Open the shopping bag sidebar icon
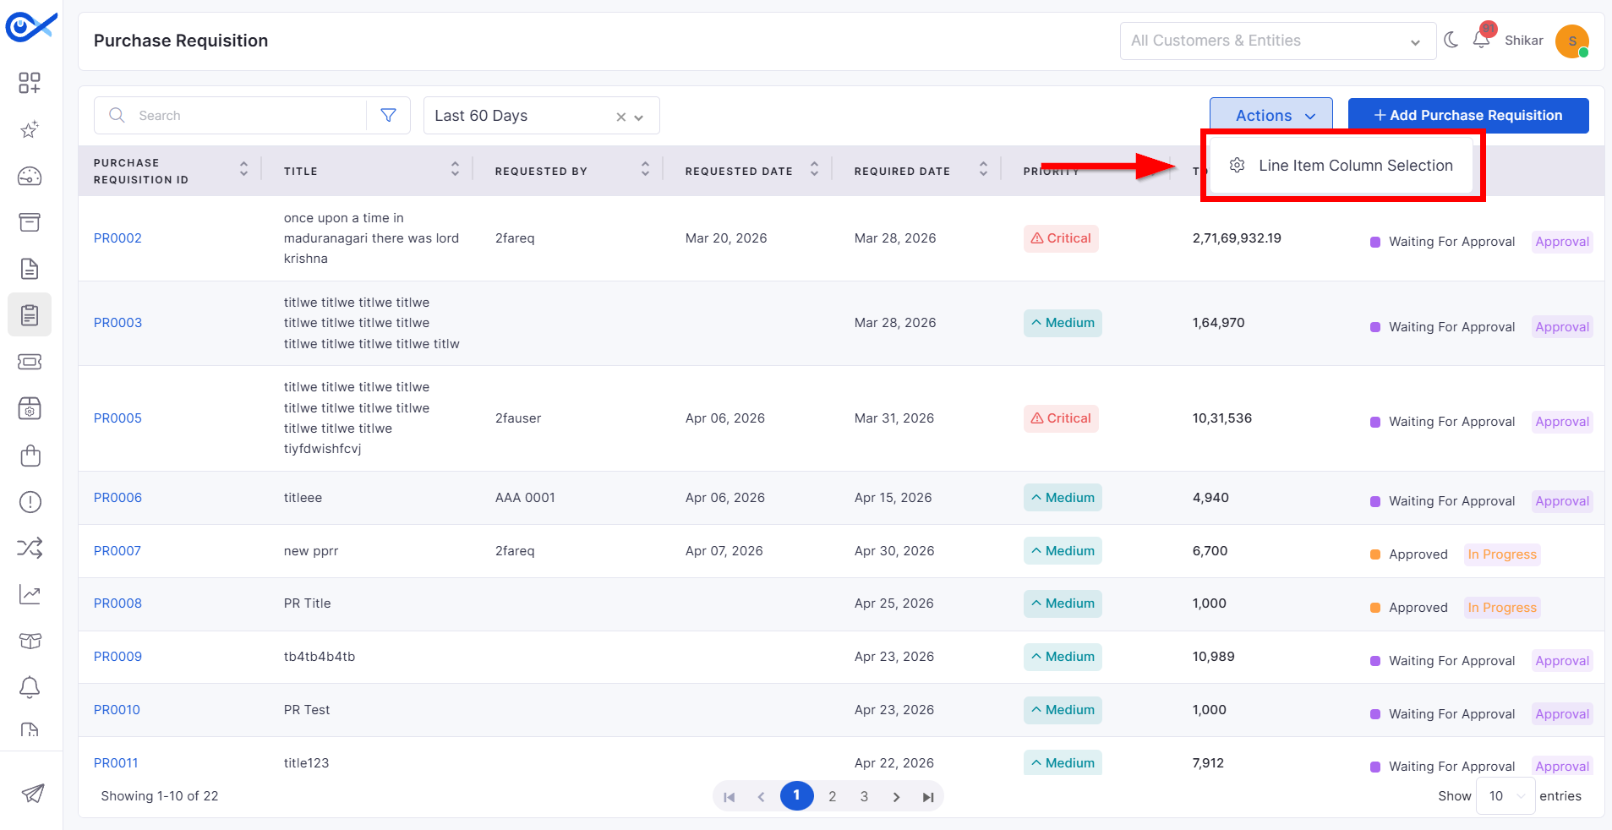The height and width of the screenshot is (830, 1612). [30, 456]
